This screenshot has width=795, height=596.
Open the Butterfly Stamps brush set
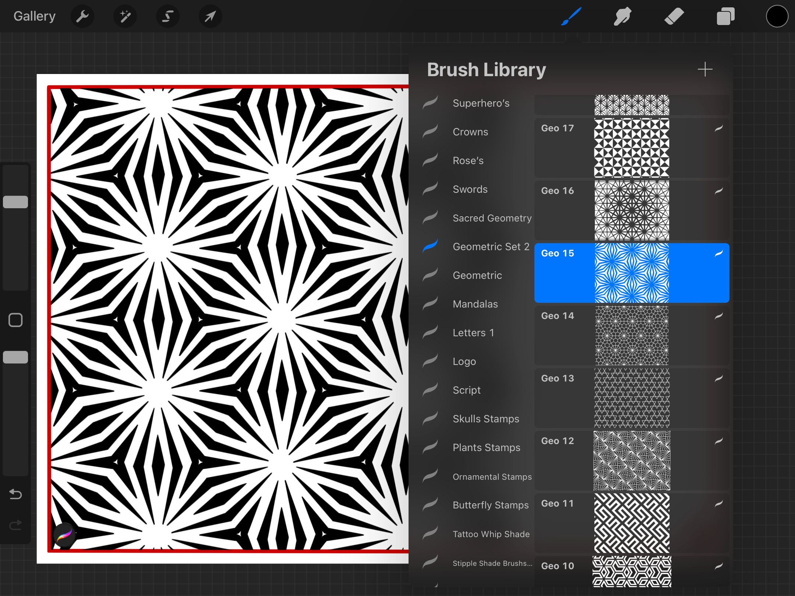pyautogui.click(x=490, y=505)
